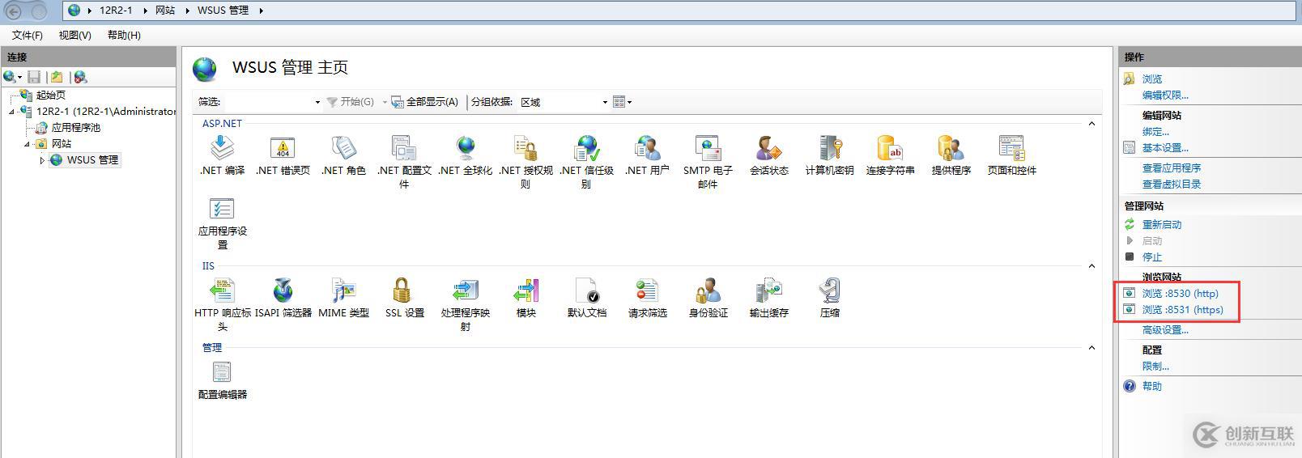1302x458 pixels.
Task: Open the .NET 全球化 feature icon
Action: pyautogui.click(x=465, y=147)
